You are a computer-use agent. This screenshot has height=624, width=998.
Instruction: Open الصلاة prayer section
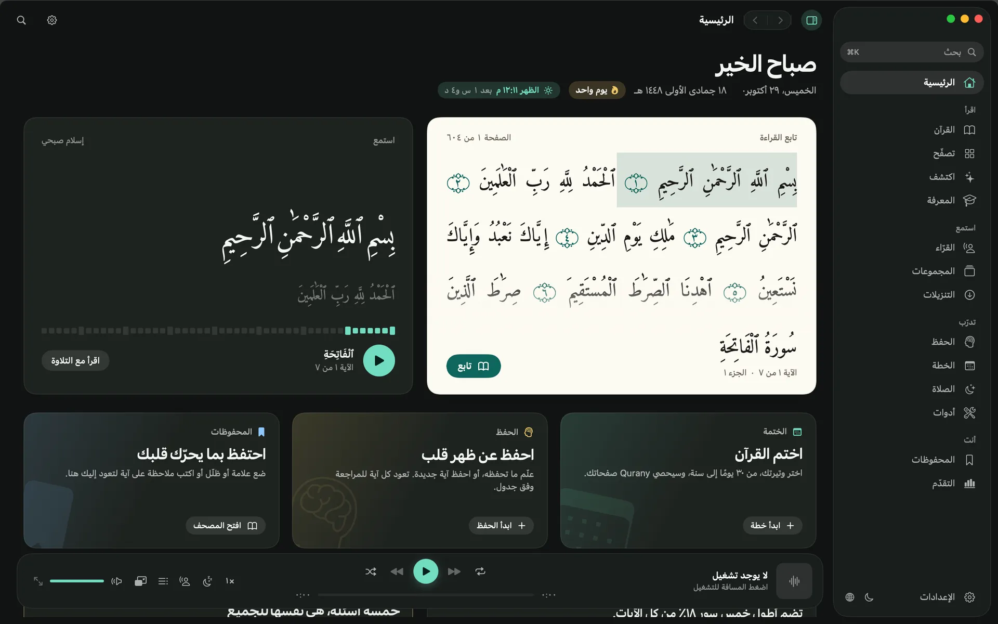[x=911, y=389]
